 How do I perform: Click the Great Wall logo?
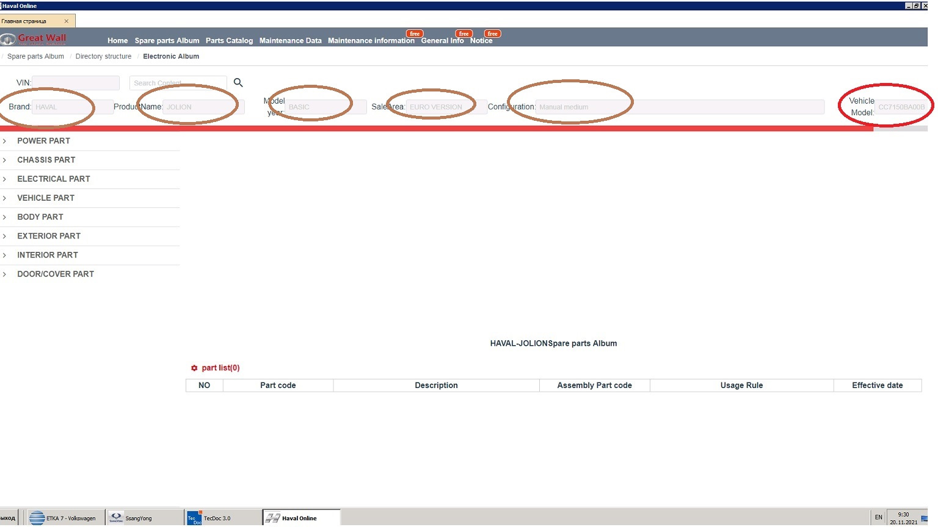coord(34,39)
